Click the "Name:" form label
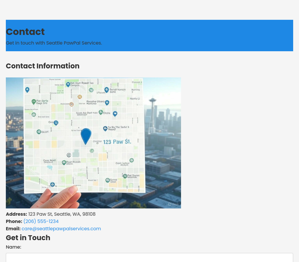The image size is (299, 262). click(13, 247)
